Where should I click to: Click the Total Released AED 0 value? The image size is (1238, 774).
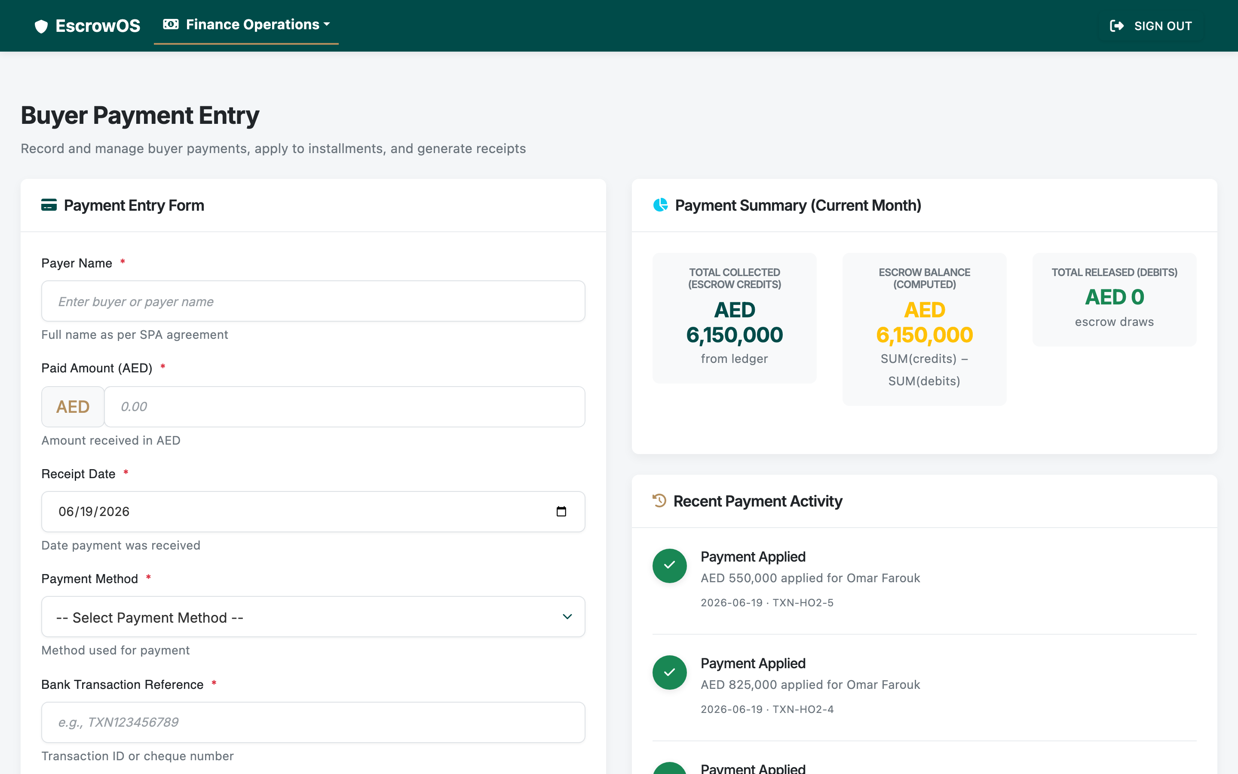(x=1114, y=297)
